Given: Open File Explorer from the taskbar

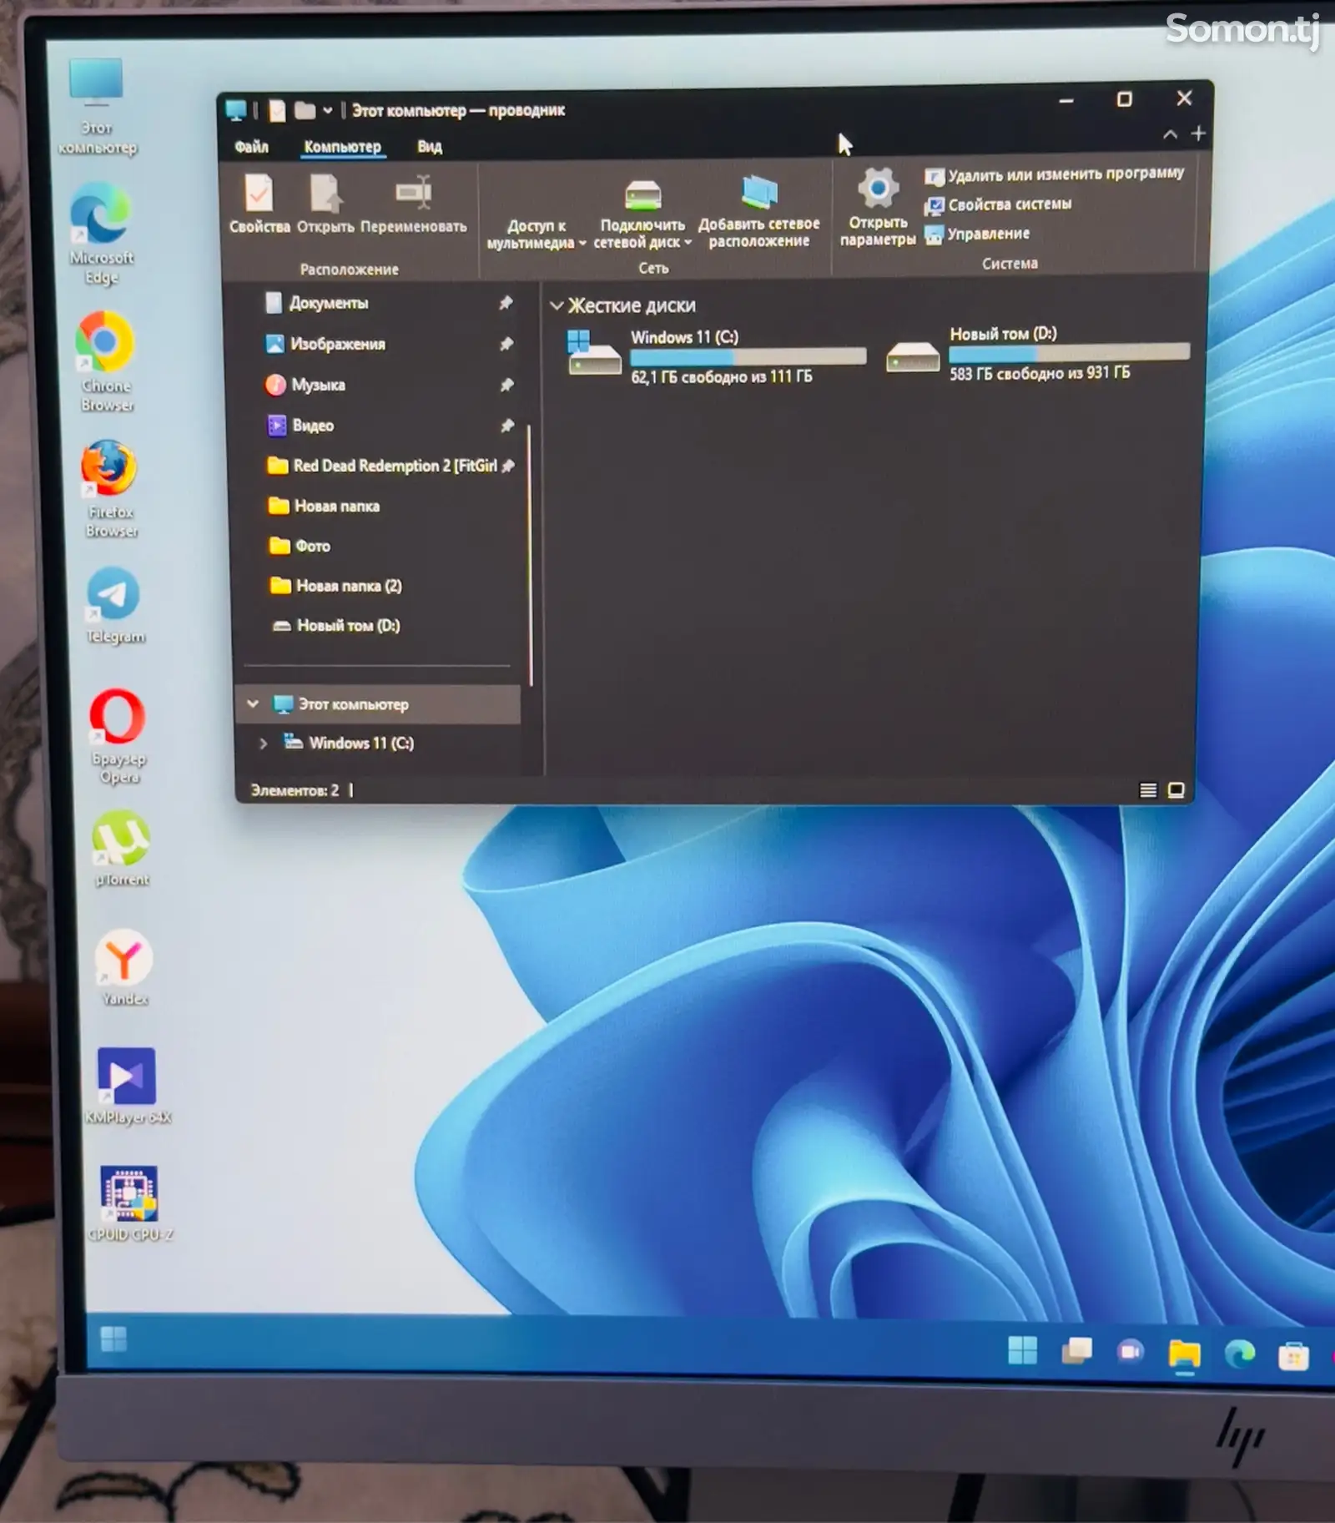Looking at the screenshot, I should tap(1184, 1353).
